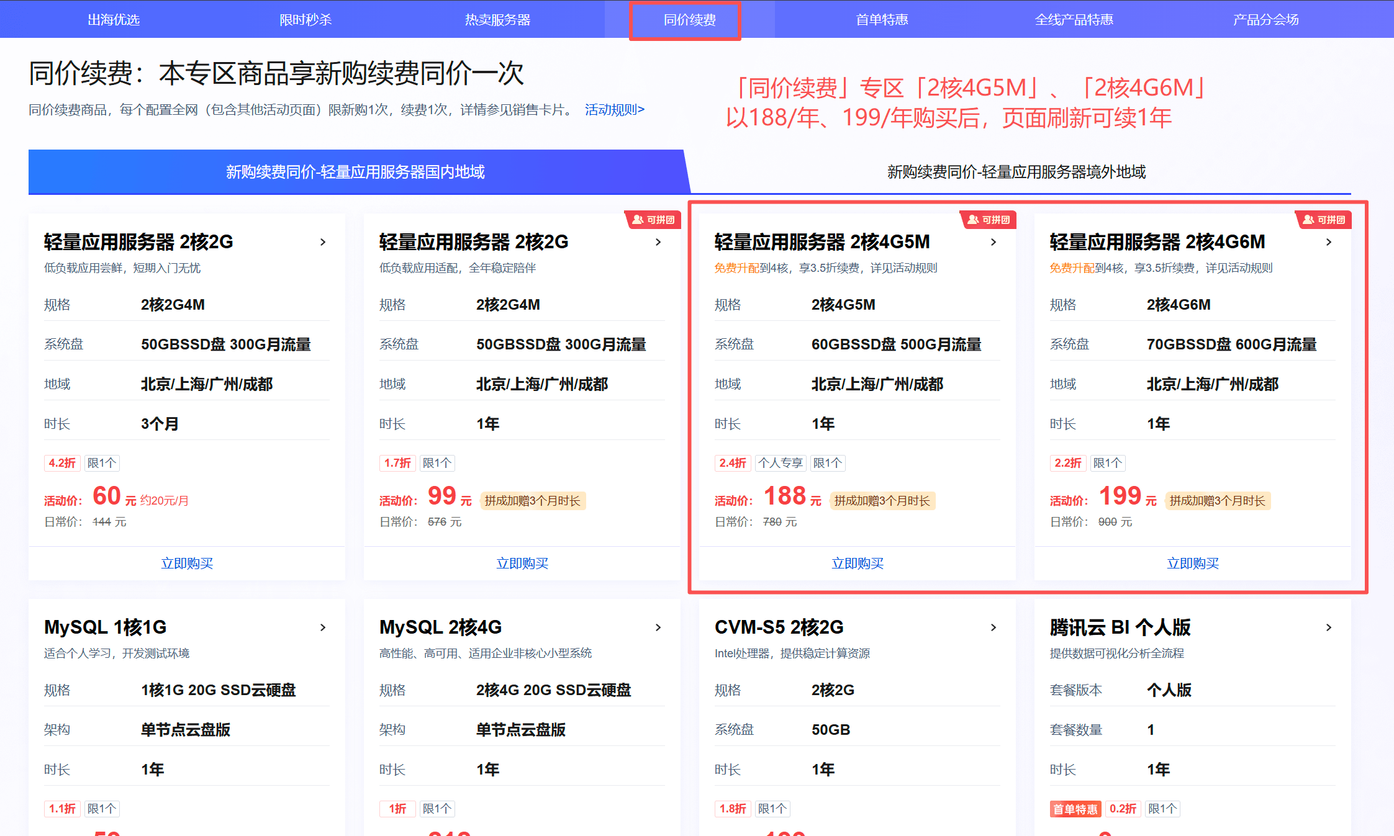Go to 首单特惠 tab
The height and width of the screenshot is (836, 1394).
point(882,20)
